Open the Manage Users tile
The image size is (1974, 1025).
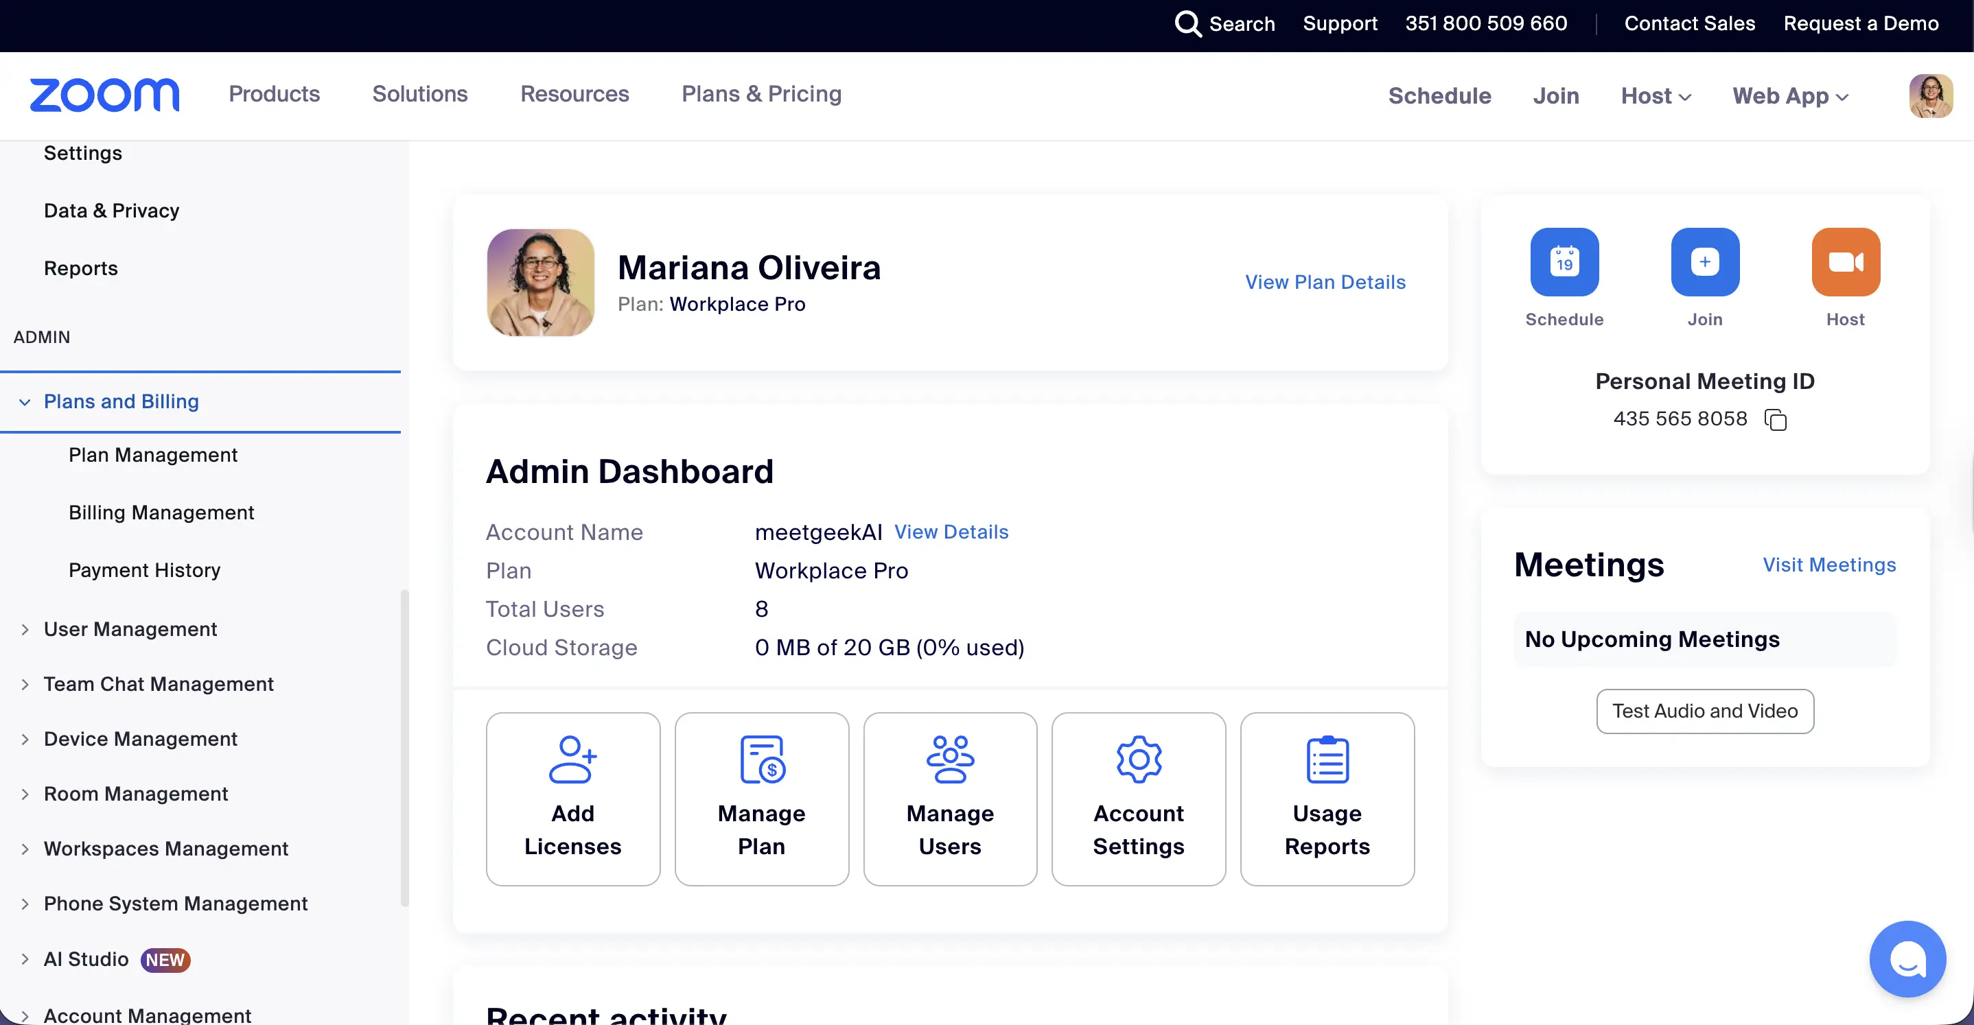point(949,799)
